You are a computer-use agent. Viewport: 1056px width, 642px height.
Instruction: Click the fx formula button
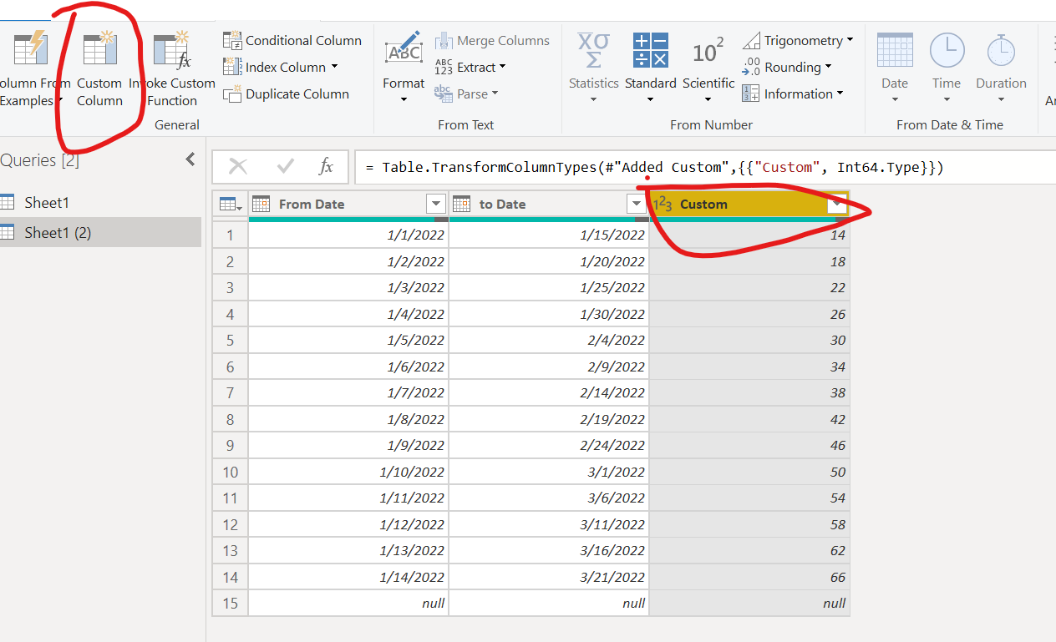tap(327, 167)
